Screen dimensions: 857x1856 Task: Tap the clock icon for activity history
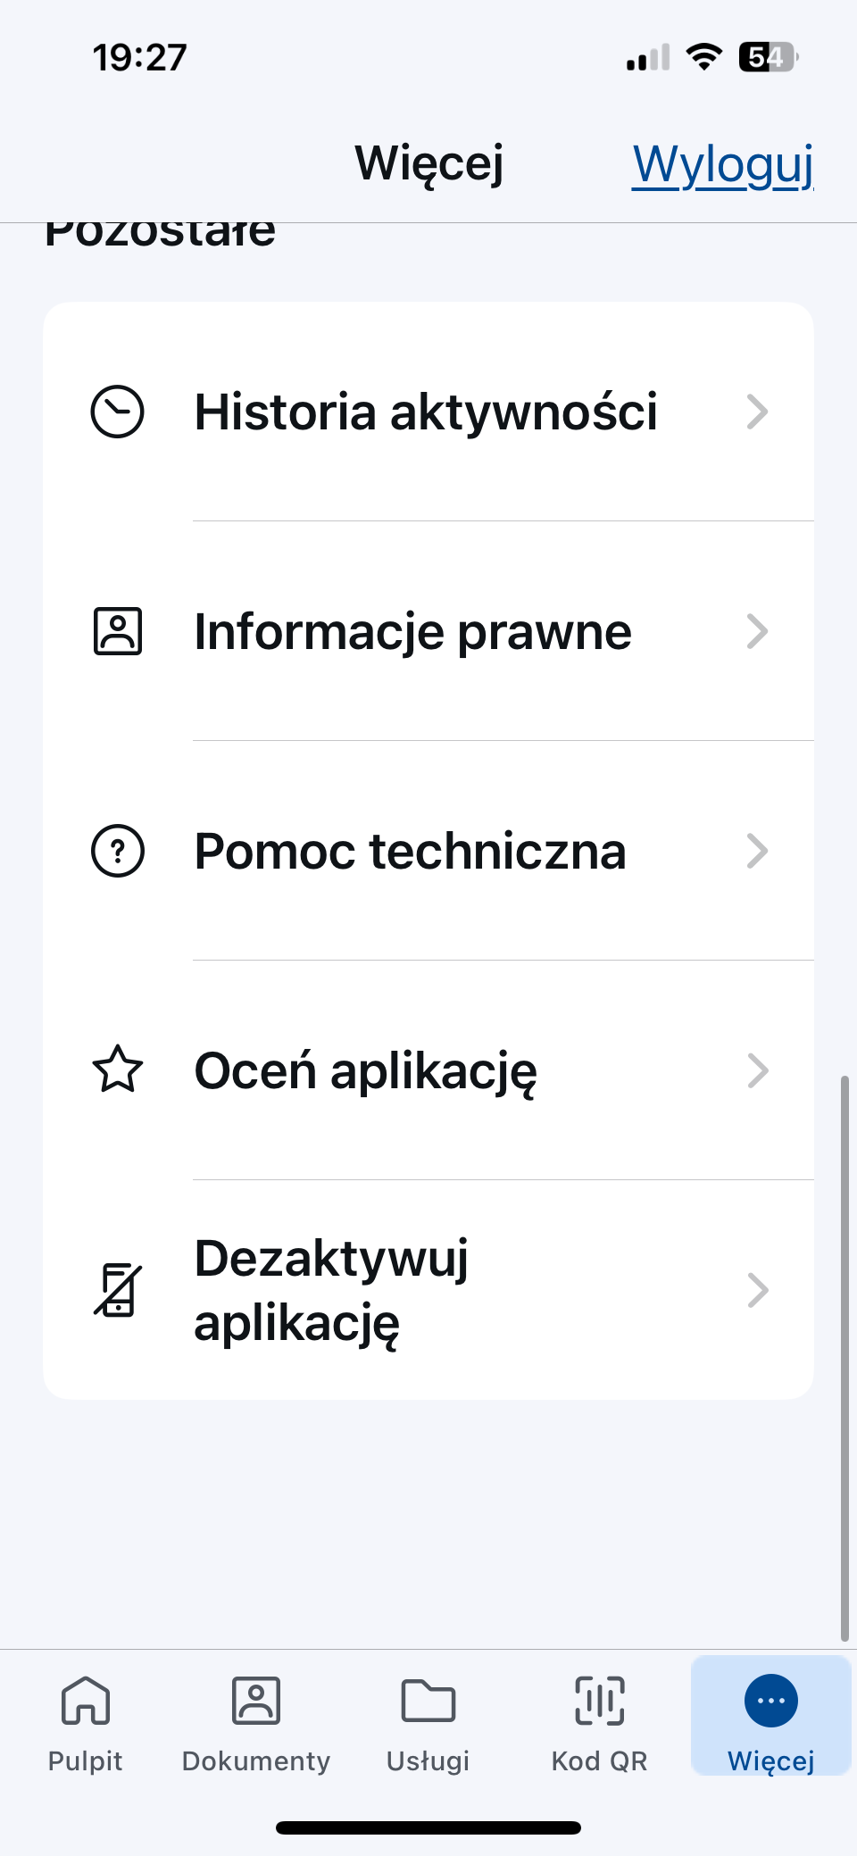117,412
